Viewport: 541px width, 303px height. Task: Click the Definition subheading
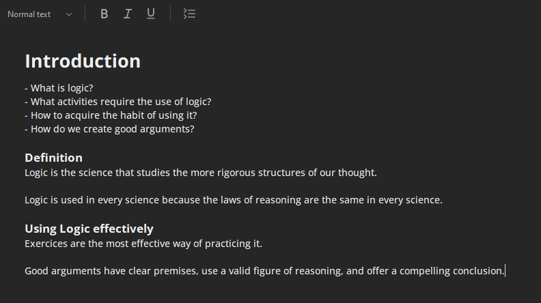point(53,158)
